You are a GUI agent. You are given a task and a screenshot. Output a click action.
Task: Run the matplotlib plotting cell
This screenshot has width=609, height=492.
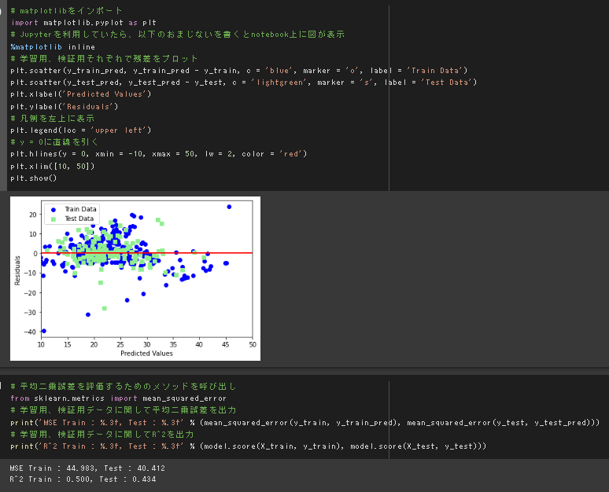click(x=3, y=11)
